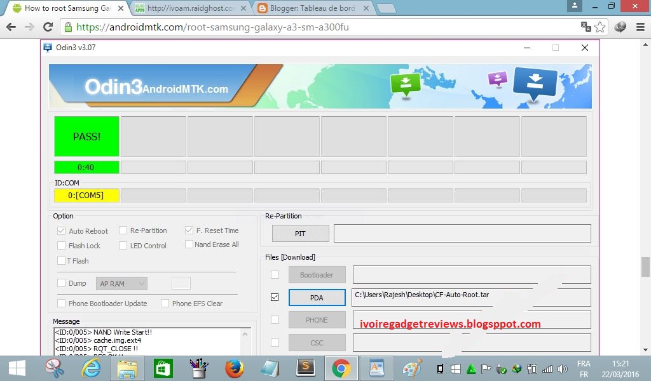Click the PDA file button

(x=317, y=297)
